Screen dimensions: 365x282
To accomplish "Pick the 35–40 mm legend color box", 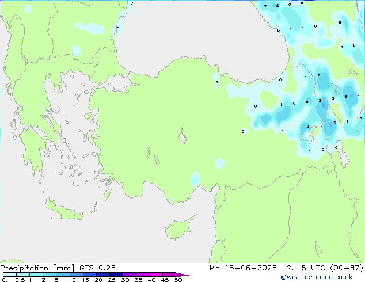I will 142,275.
